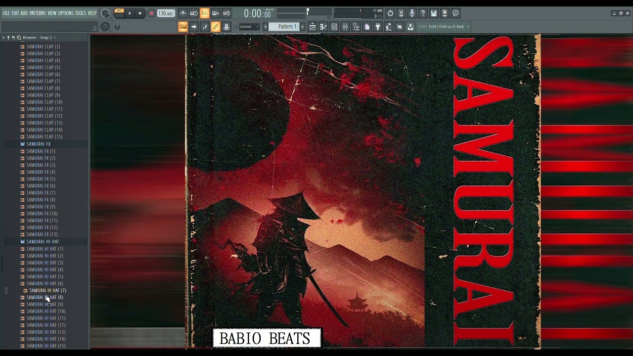Switch PAT/SONG playback mode

(x=119, y=13)
